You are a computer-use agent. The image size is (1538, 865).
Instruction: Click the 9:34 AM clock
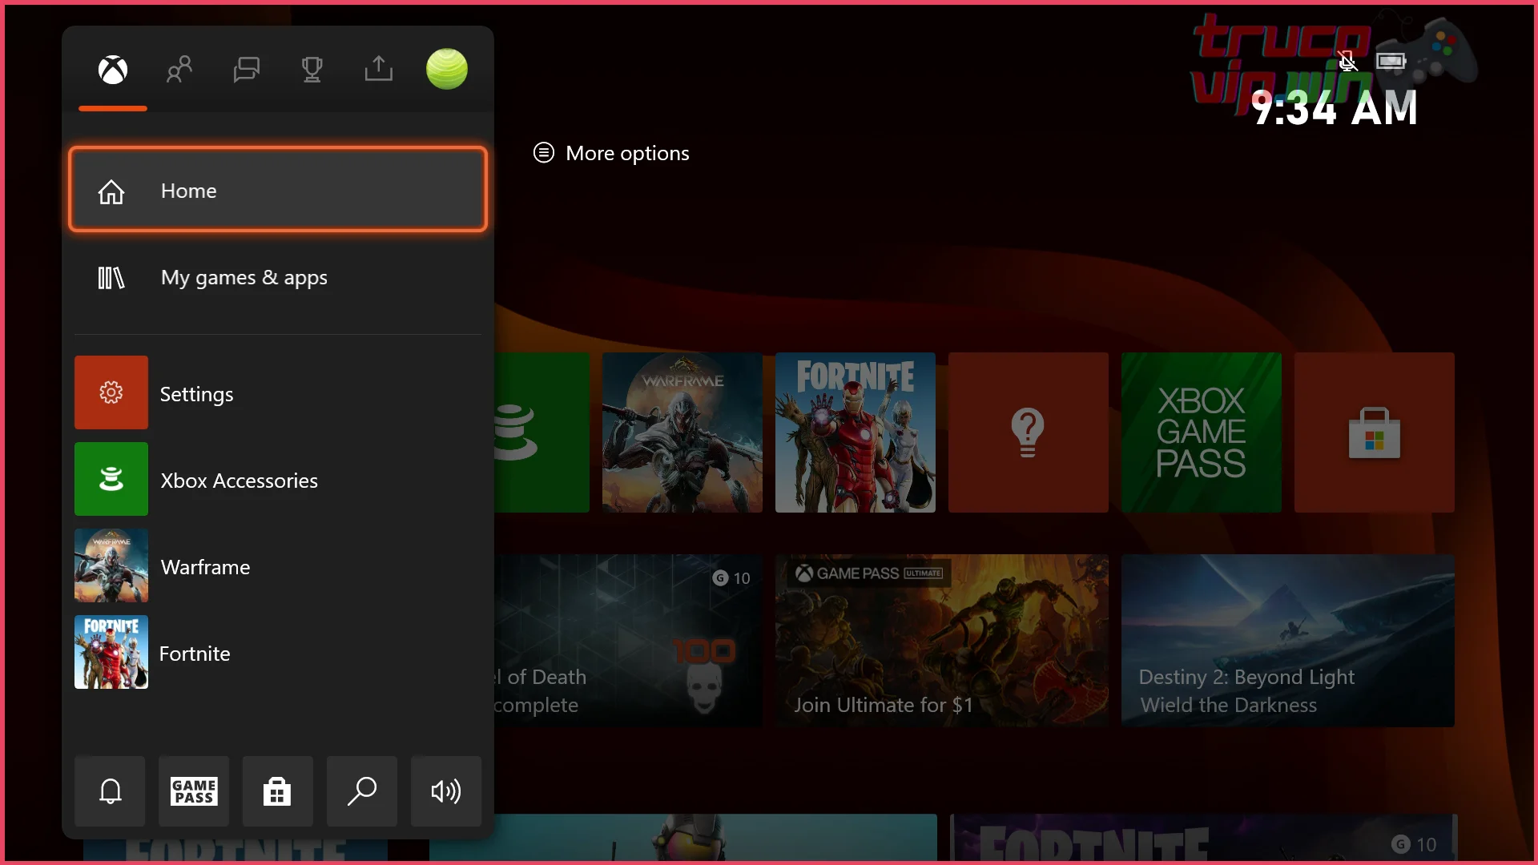tap(1335, 108)
